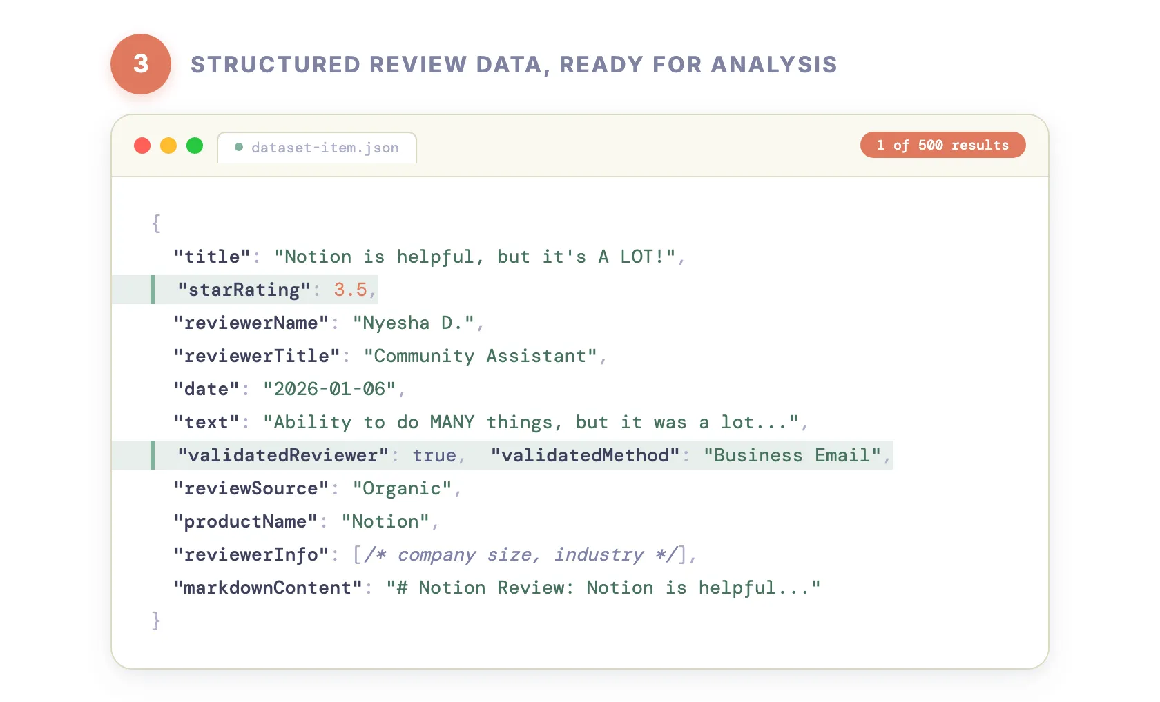Click the red traffic light icon
This screenshot has height=702, width=1160.
point(142,146)
